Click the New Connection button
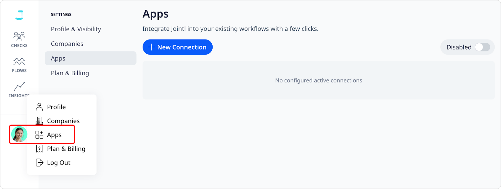The width and height of the screenshot is (501, 189). click(x=178, y=47)
